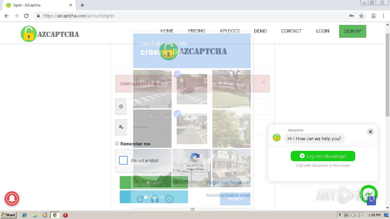Viewport: 390px width, 219px height.
Task: Open Internet Explorer from taskbar
Action: (24, 215)
